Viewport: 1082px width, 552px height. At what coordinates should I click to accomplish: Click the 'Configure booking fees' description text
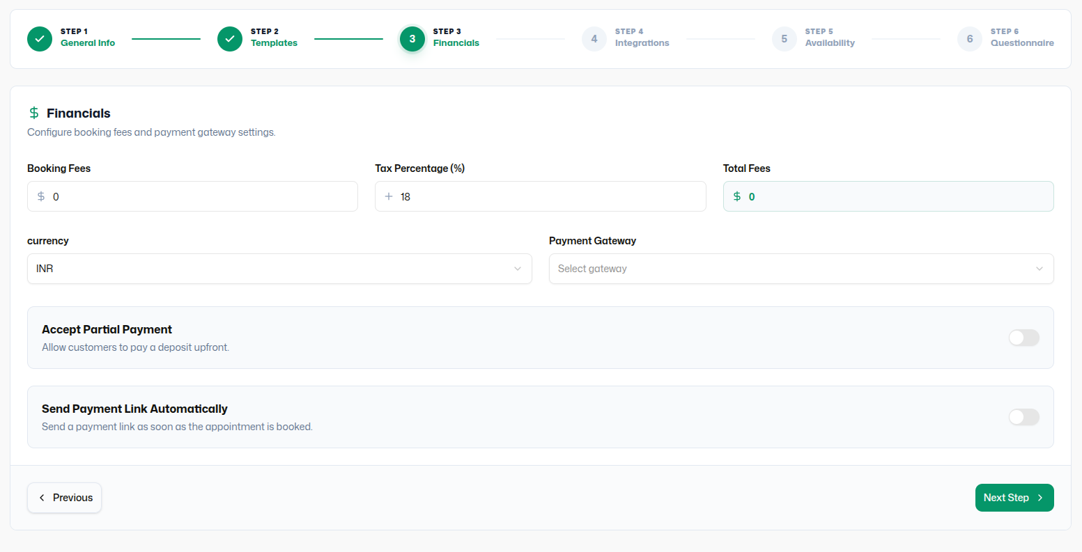(x=151, y=132)
